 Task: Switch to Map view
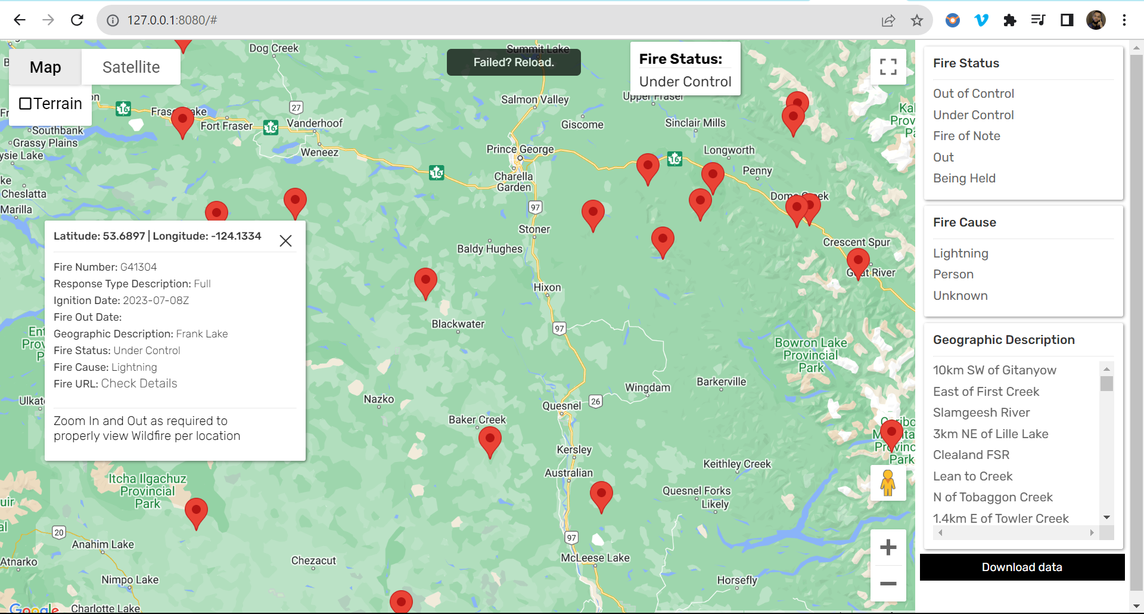45,67
